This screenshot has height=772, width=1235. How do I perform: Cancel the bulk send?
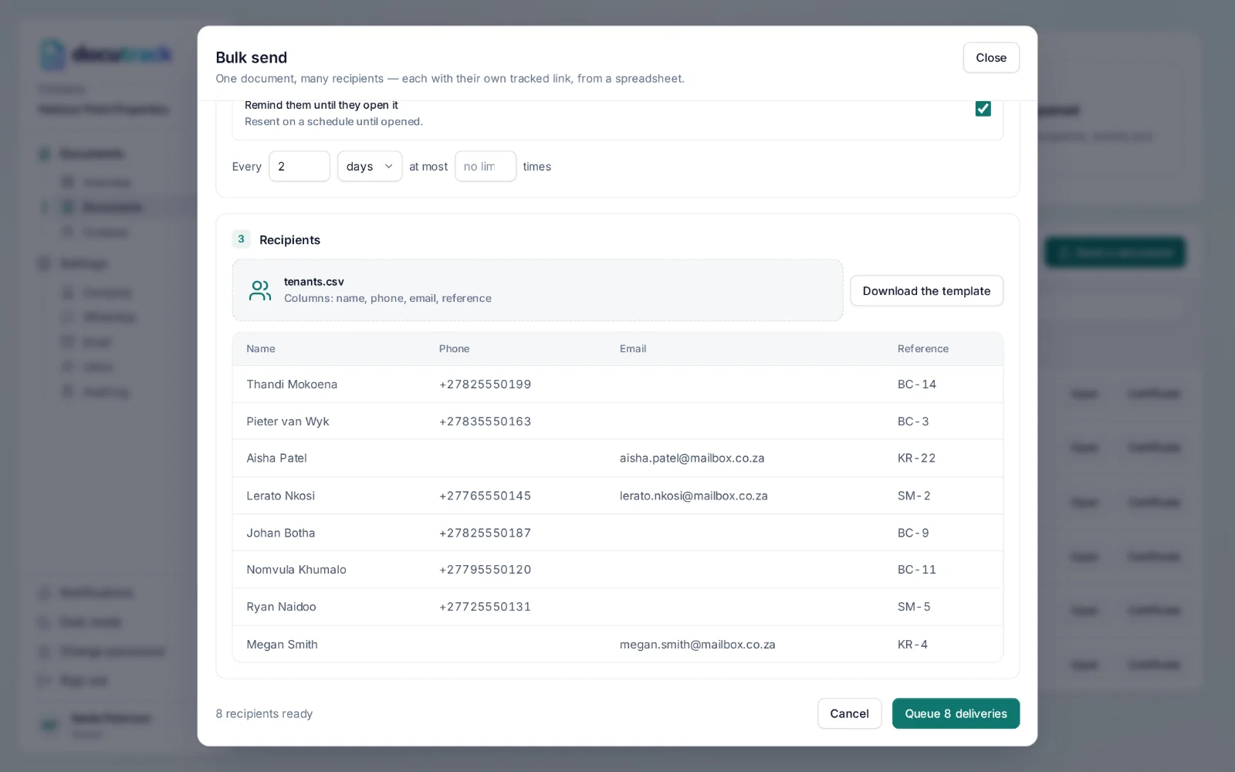click(849, 713)
